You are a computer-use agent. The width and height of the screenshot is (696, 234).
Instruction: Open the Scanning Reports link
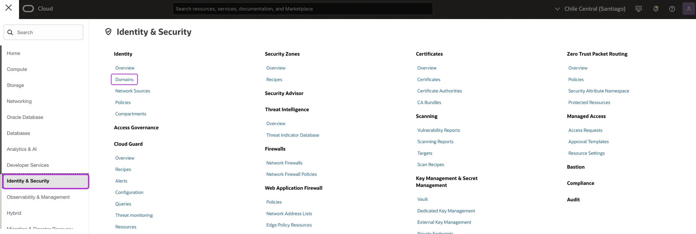pos(435,141)
